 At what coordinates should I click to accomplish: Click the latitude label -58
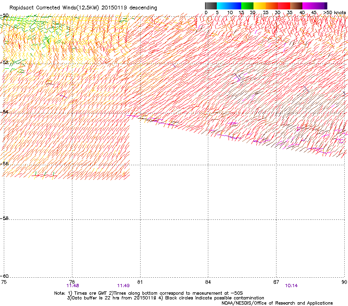tap(4, 218)
